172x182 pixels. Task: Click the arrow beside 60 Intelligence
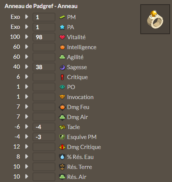(x=27, y=47)
